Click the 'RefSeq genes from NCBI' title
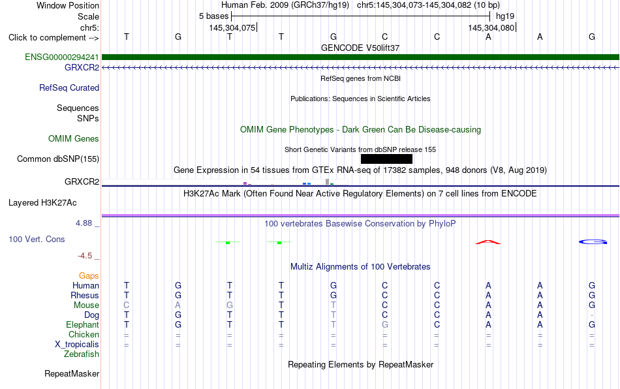This screenshot has height=389, width=620. 360,79
